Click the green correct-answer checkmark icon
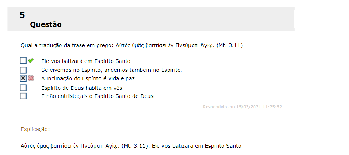The height and width of the screenshot is (155, 349). click(x=31, y=61)
